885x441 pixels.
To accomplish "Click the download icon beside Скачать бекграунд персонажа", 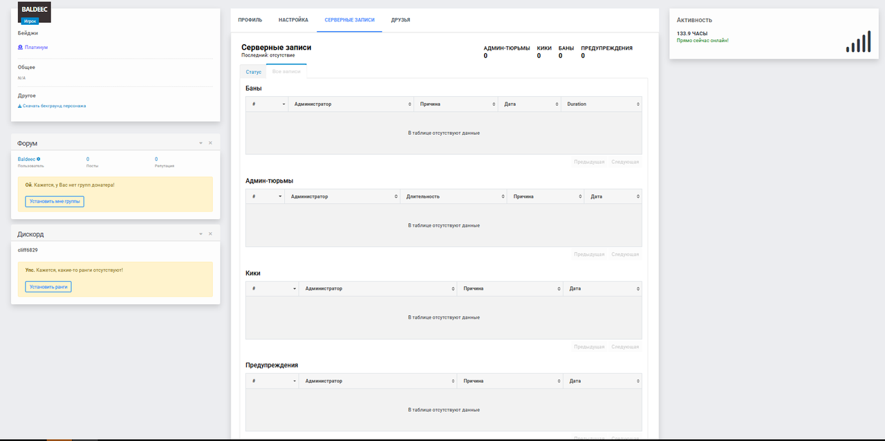I will click(20, 106).
